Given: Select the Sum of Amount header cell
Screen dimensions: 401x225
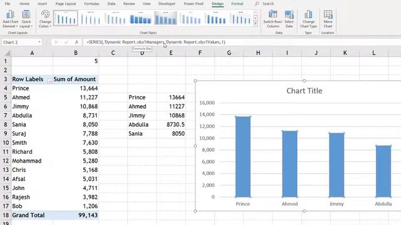Looking at the screenshot, I should [x=76, y=79].
